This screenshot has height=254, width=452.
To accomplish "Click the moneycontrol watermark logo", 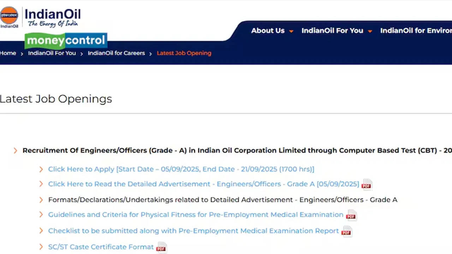I will pos(66,41).
